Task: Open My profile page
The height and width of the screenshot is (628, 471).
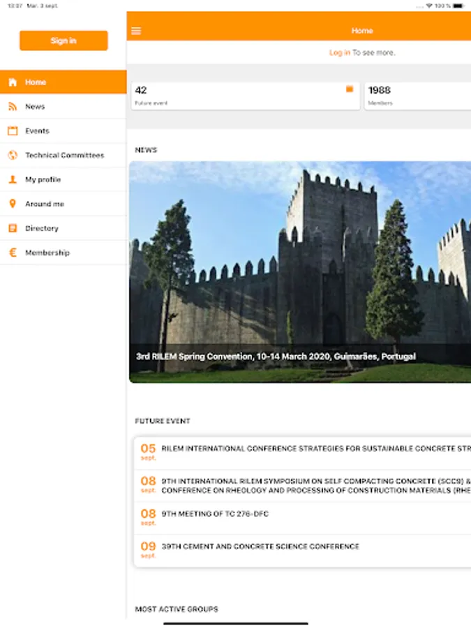Action: click(x=63, y=179)
